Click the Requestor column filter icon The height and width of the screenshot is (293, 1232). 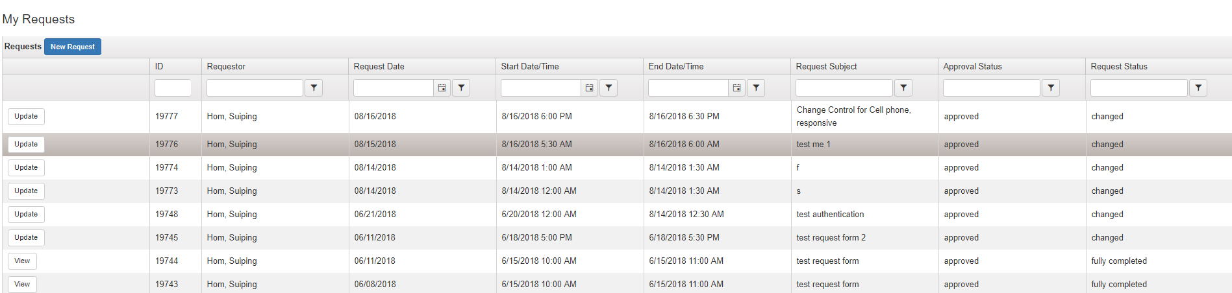tap(314, 88)
